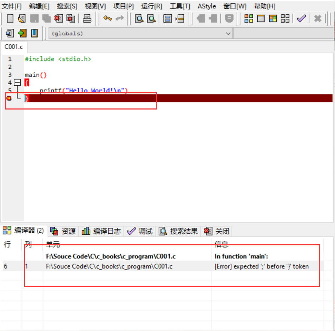The width and height of the screenshot is (335, 331).
Task: Click the Stop execution X icon
Action: 318,18
